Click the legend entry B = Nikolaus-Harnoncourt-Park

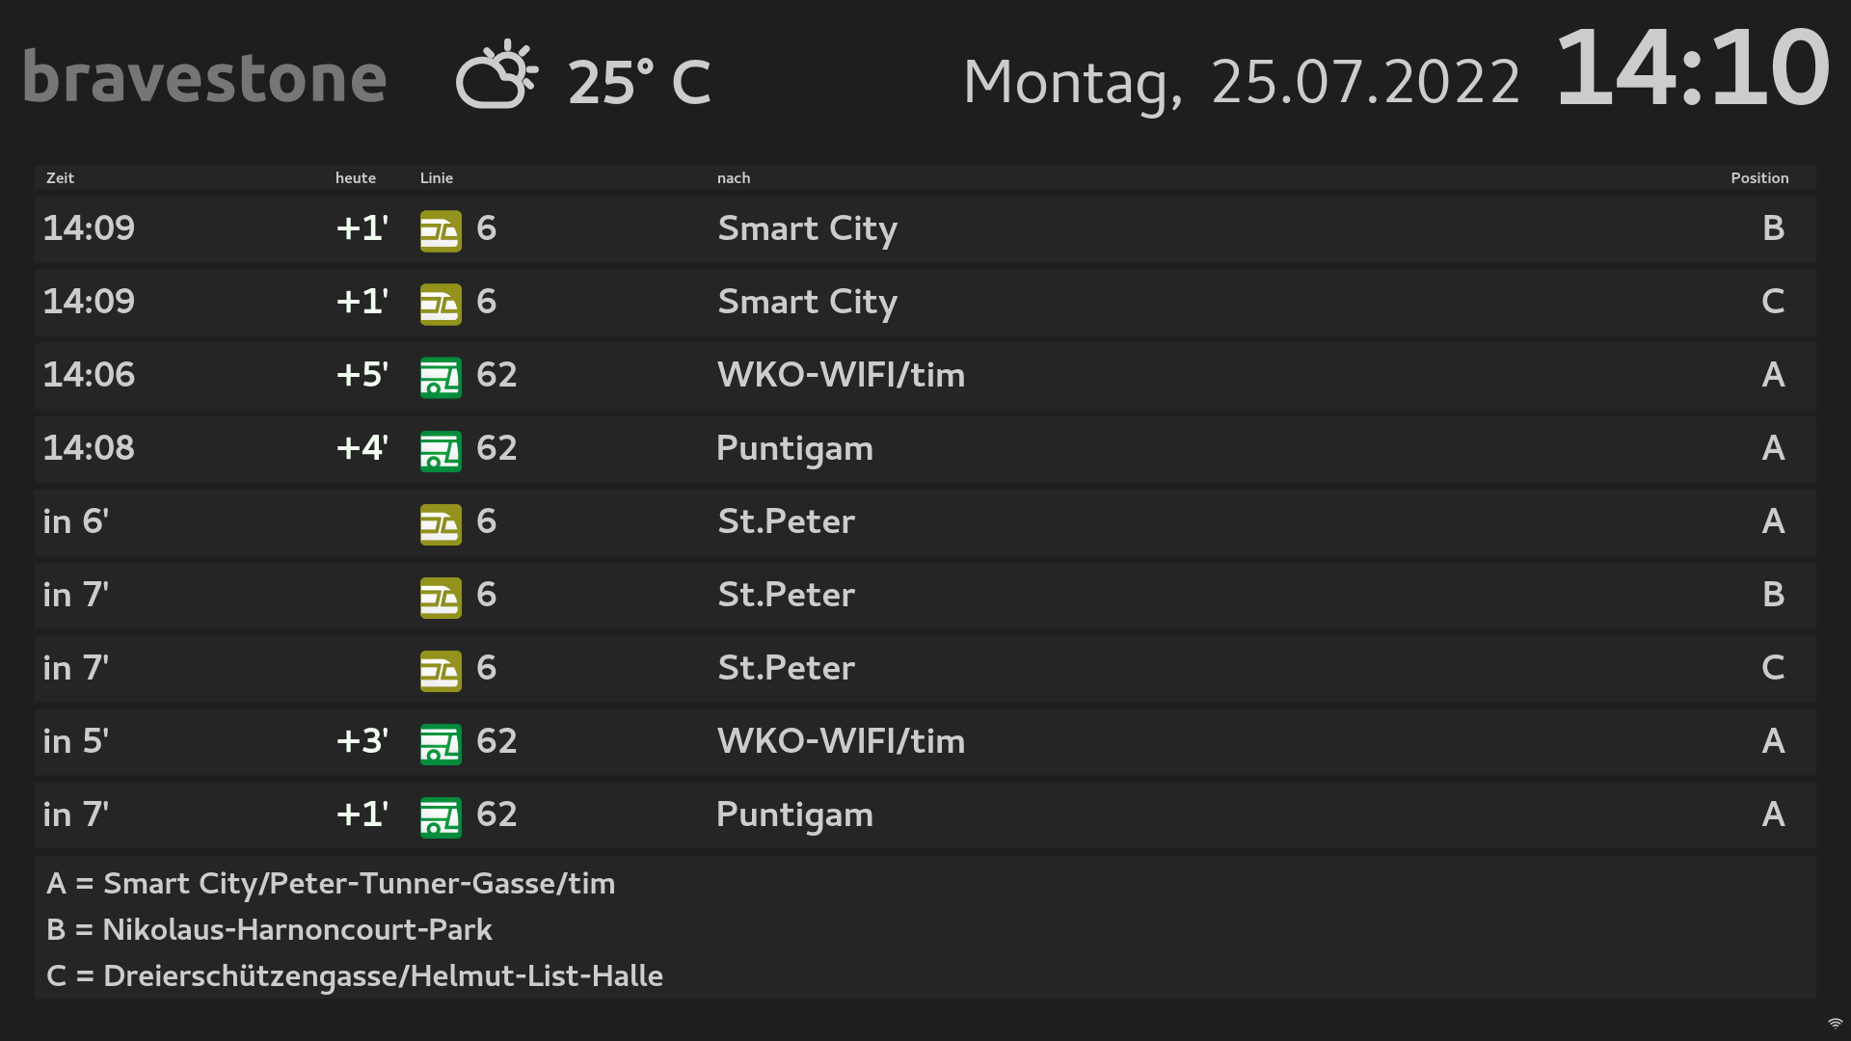click(269, 930)
